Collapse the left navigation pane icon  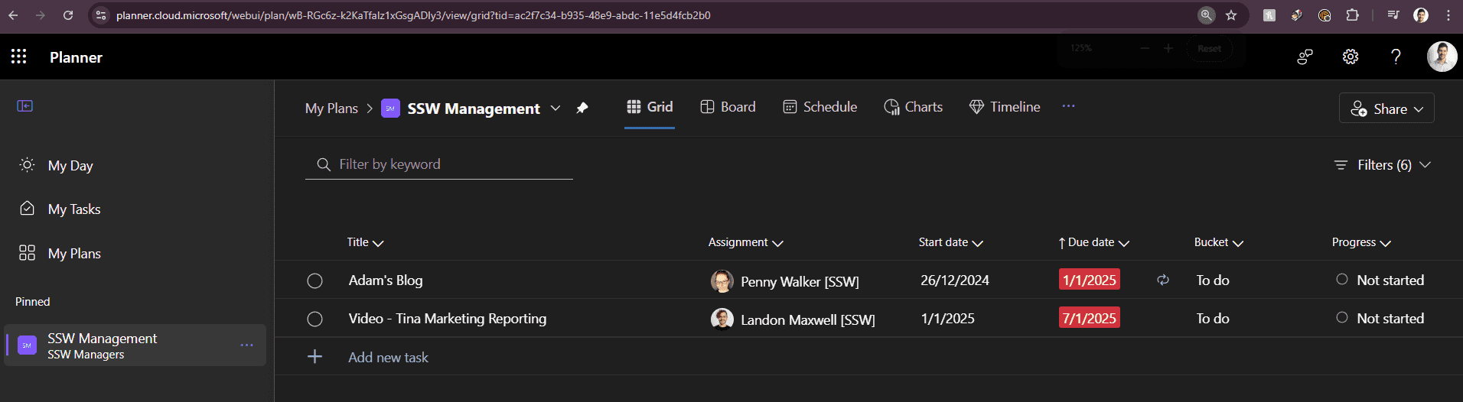(x=25, y=106)
